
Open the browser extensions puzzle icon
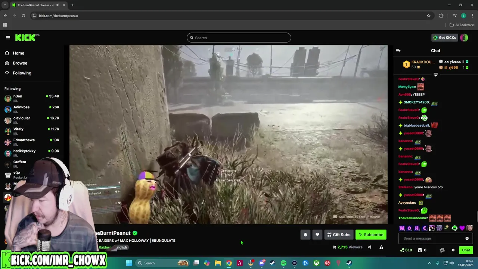[441, 16]
